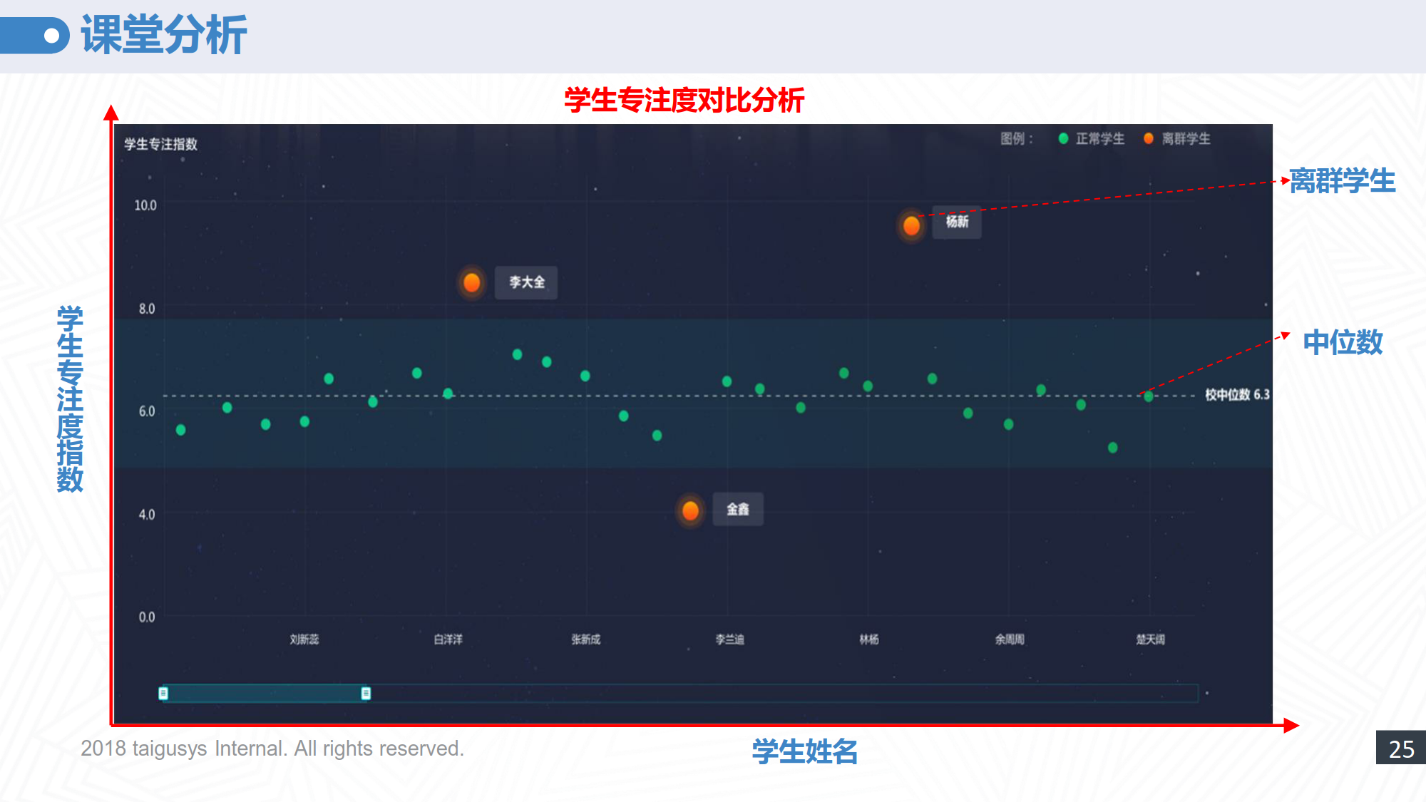Click the 校中位数 6.3 median label

pos(1236,395)
